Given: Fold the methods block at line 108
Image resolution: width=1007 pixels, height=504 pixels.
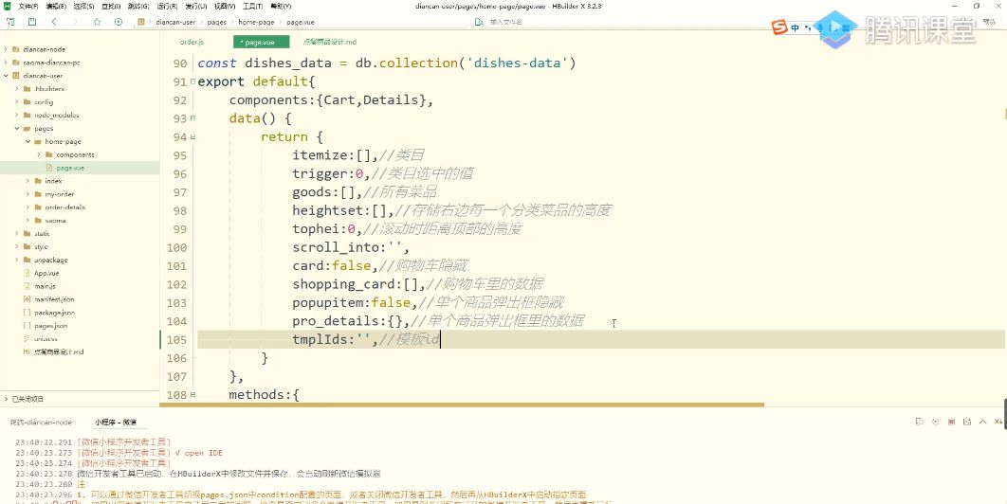Looking at the screenshot, I should click(193, 395).
